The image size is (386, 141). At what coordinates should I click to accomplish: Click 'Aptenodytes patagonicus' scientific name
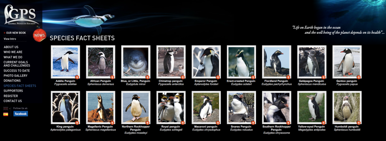[65, 130]
